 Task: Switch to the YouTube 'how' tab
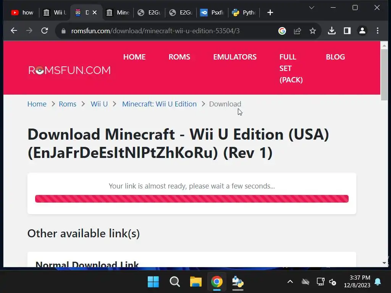click(x=22, y=13)
